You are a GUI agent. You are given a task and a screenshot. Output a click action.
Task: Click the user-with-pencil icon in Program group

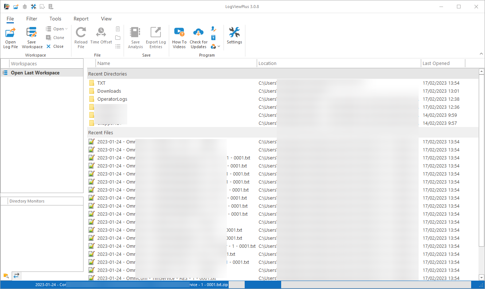click(214, 29)
